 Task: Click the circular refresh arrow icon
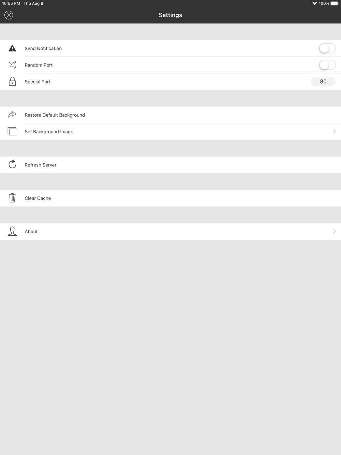pos(12,164)
